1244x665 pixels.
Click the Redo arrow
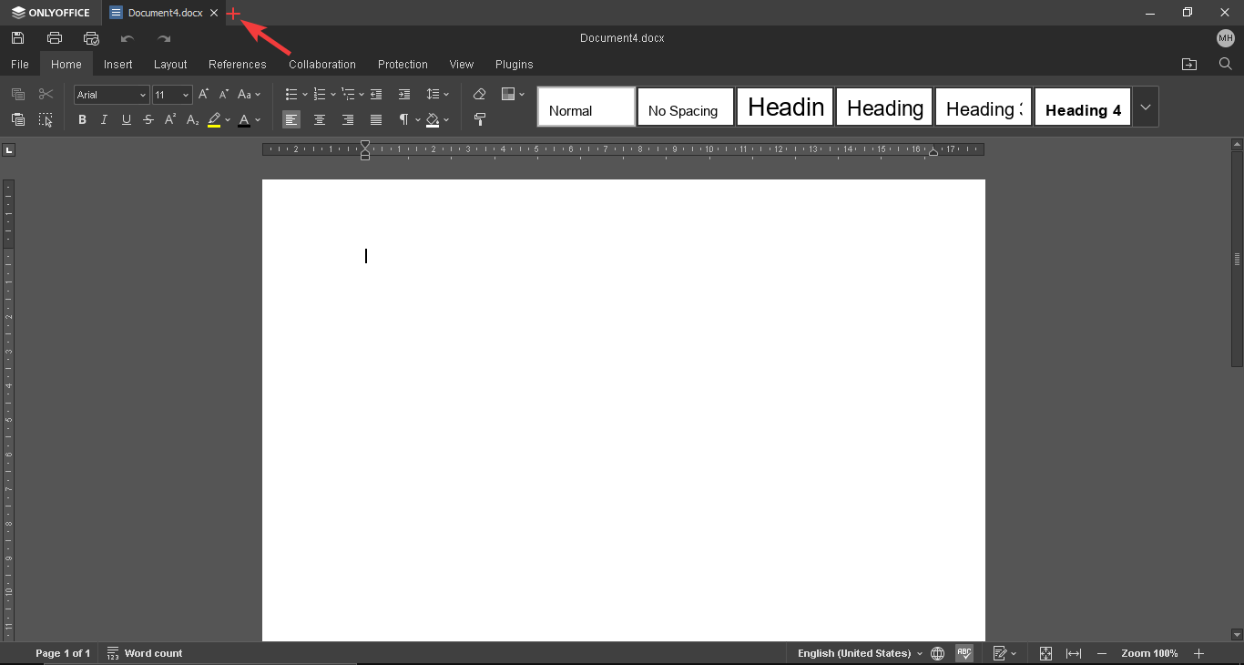point(164,38)
